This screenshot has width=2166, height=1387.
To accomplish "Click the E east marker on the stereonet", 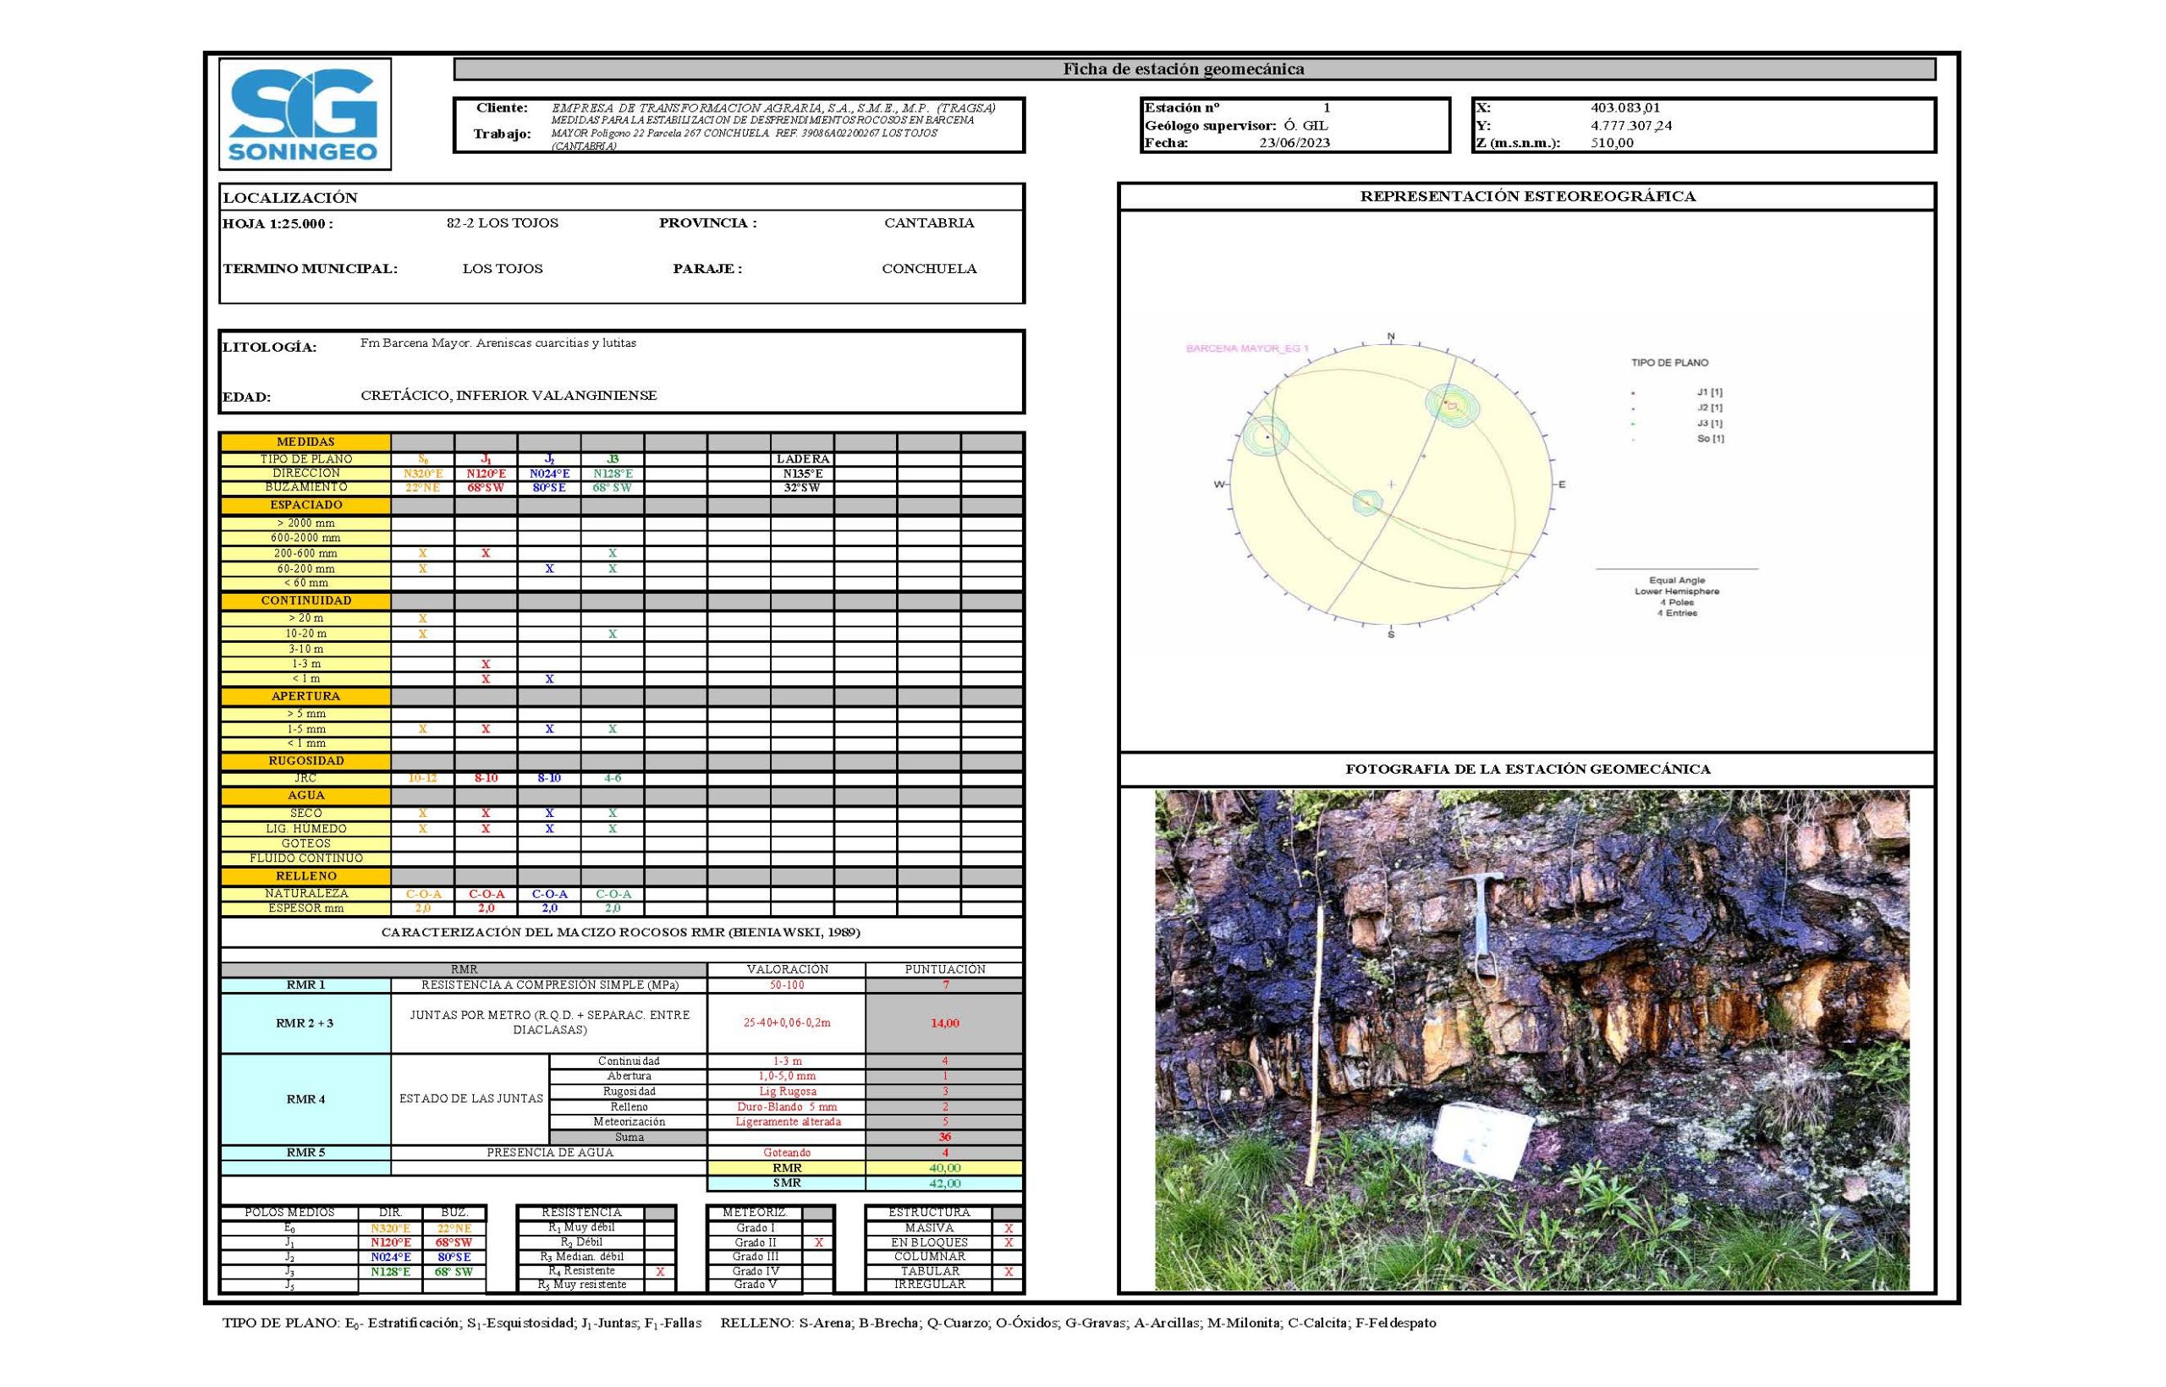I will pos(1561,485).
